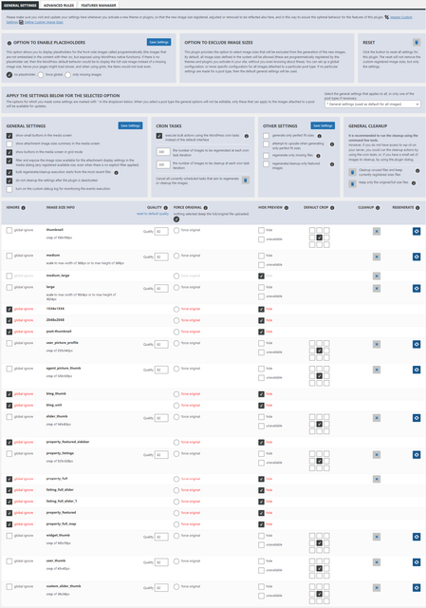
Task: Click regenerate icon for thumbnail row
Action: (417, 232)
